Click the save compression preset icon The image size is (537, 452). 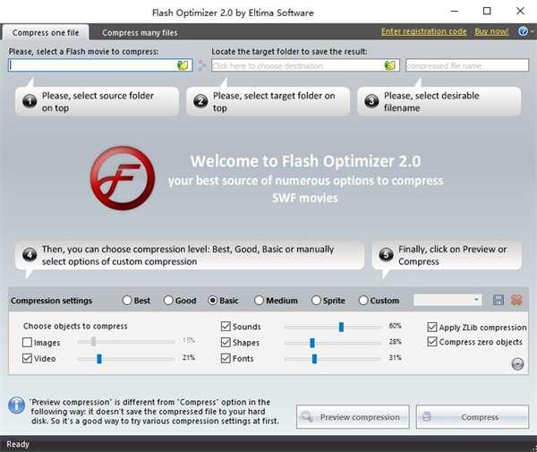click(x=499, y=300)
